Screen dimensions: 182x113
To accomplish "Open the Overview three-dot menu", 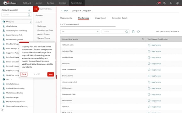I will coord(30,22).
